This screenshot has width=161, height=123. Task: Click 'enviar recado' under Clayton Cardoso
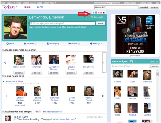point(20,105)
